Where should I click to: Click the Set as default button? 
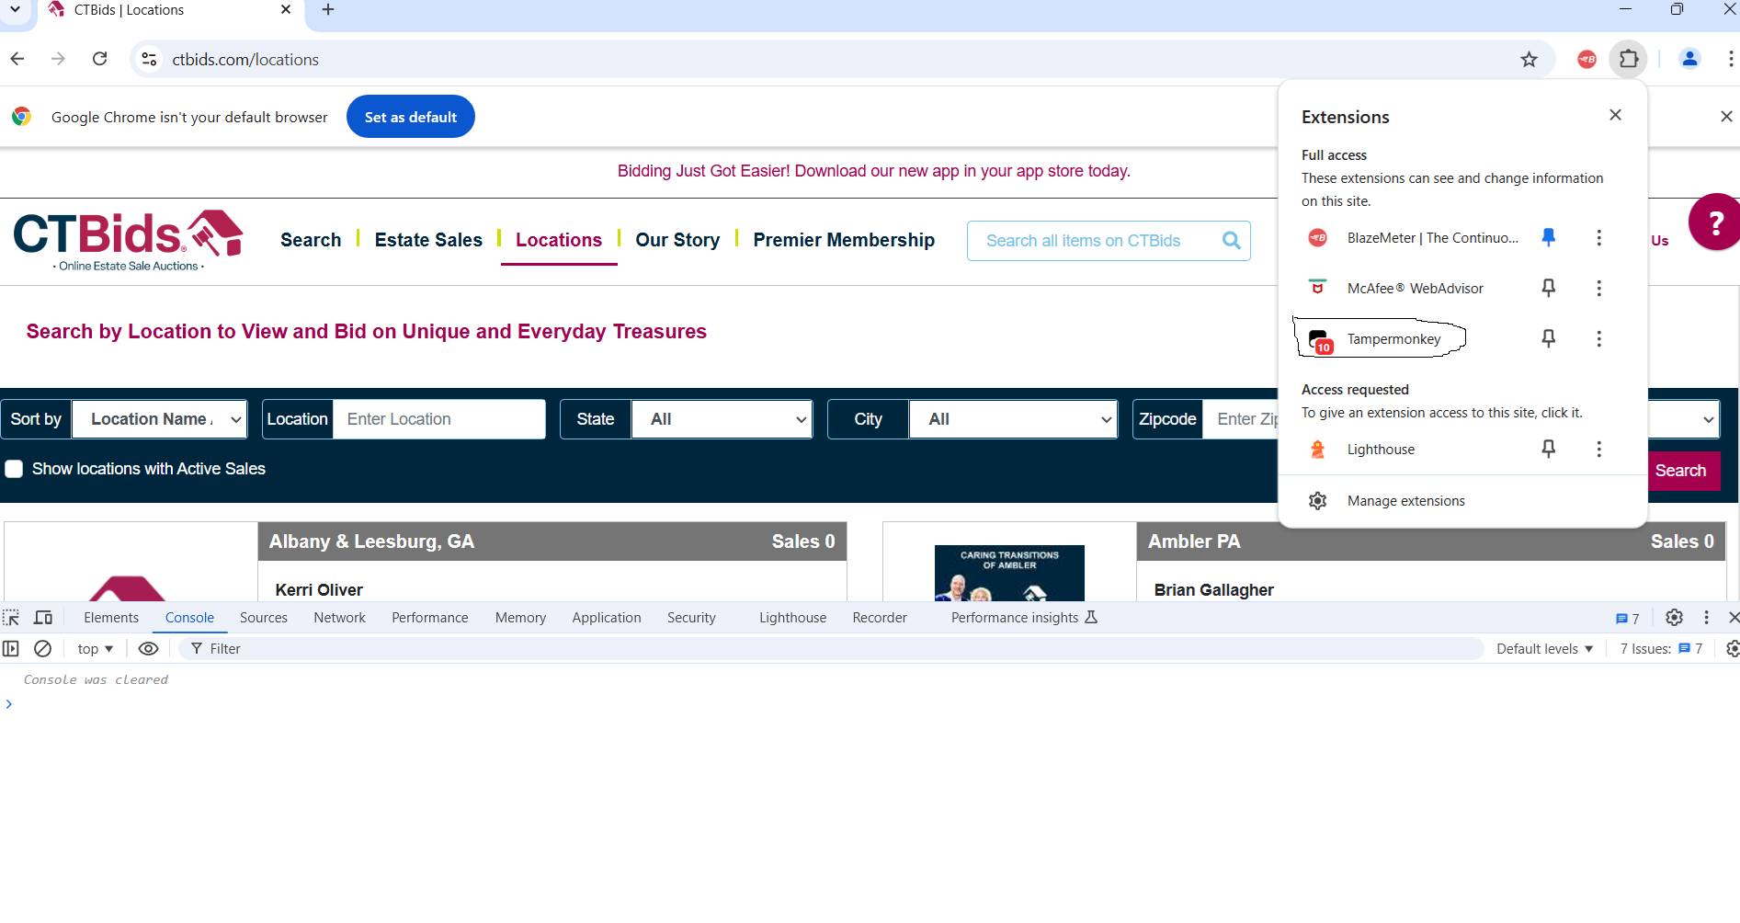pos(410,117)
